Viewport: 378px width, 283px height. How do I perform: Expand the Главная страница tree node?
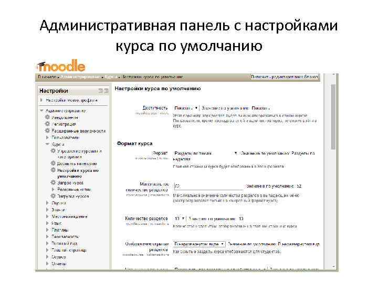tap(47, 251)
